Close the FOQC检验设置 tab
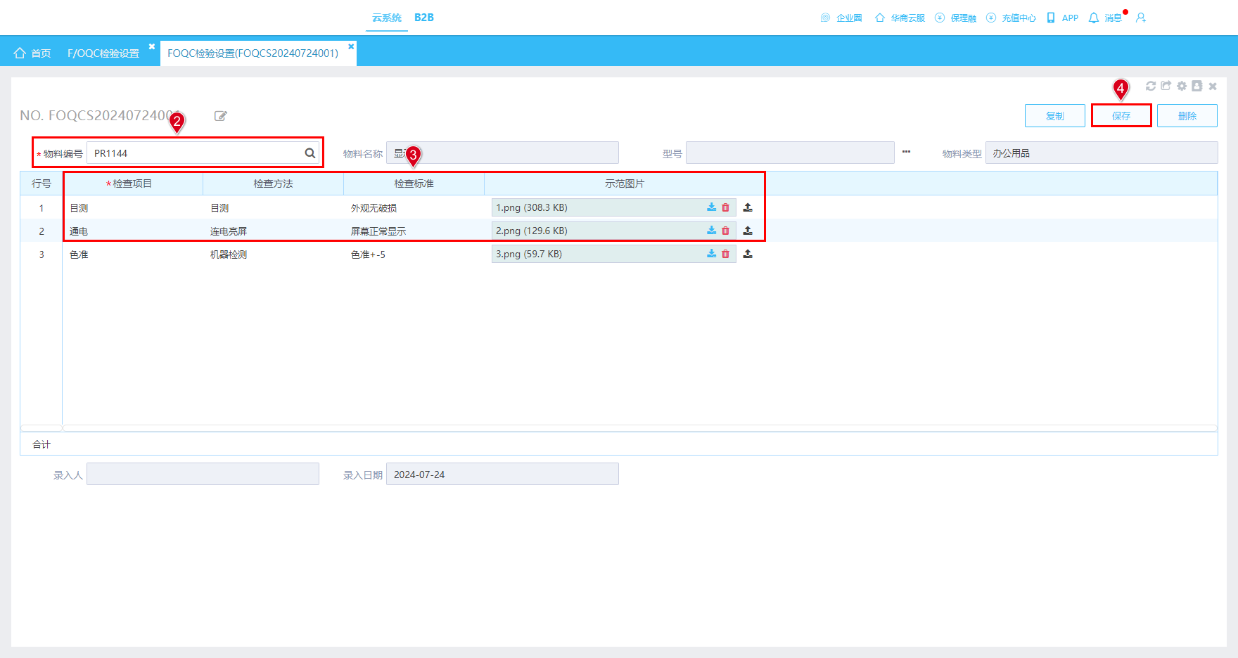Screen dimensions: 1238x658 click(x=351, y=46)
